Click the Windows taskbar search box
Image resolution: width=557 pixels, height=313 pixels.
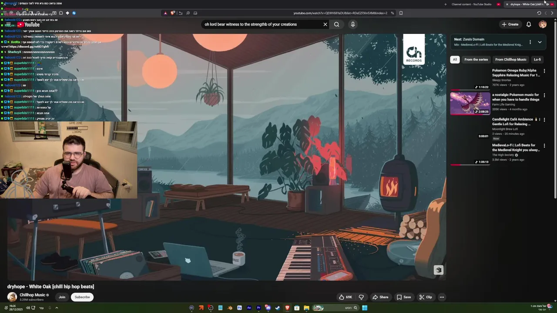336,308
